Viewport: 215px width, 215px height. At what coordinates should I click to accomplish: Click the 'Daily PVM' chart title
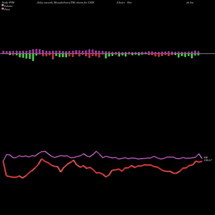[8, 3]
